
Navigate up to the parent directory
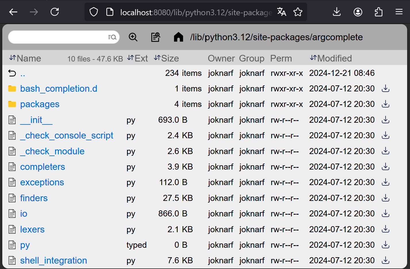tap(23, 73)
